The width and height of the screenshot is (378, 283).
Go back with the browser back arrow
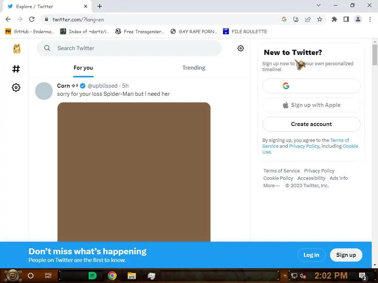point(8,20)
